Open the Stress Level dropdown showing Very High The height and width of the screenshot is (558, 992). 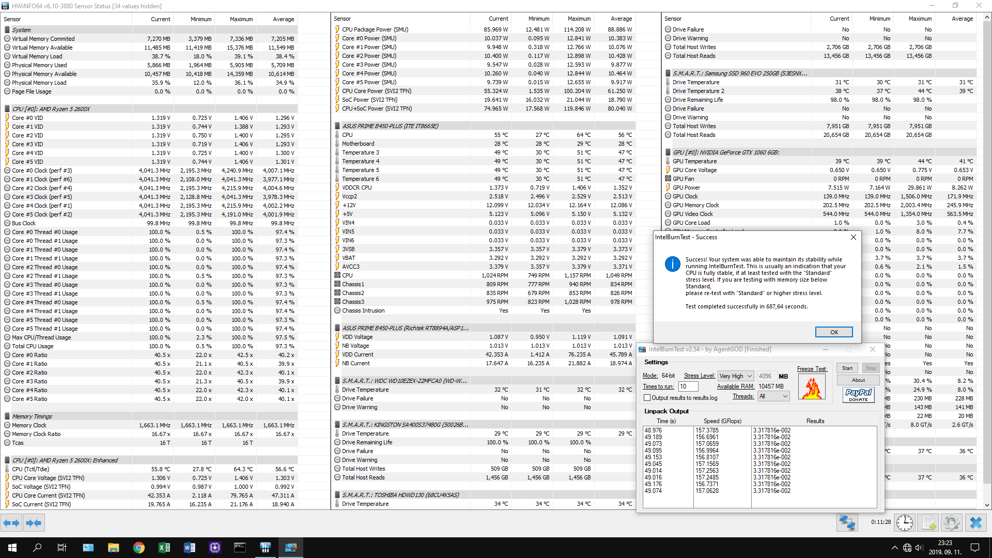coord(736,376)
